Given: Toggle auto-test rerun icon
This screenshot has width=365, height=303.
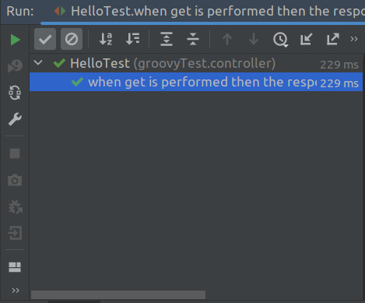Looking at the screenshot, I should coord(15,93).
